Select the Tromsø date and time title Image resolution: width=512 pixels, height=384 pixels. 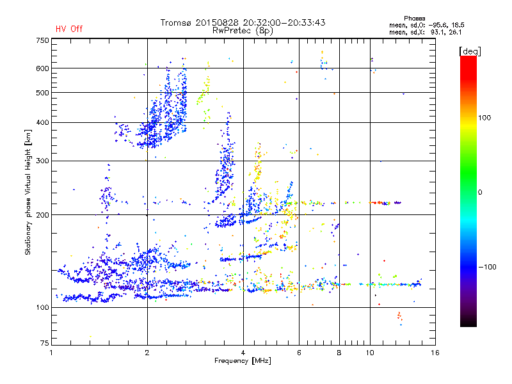point(243,22)
